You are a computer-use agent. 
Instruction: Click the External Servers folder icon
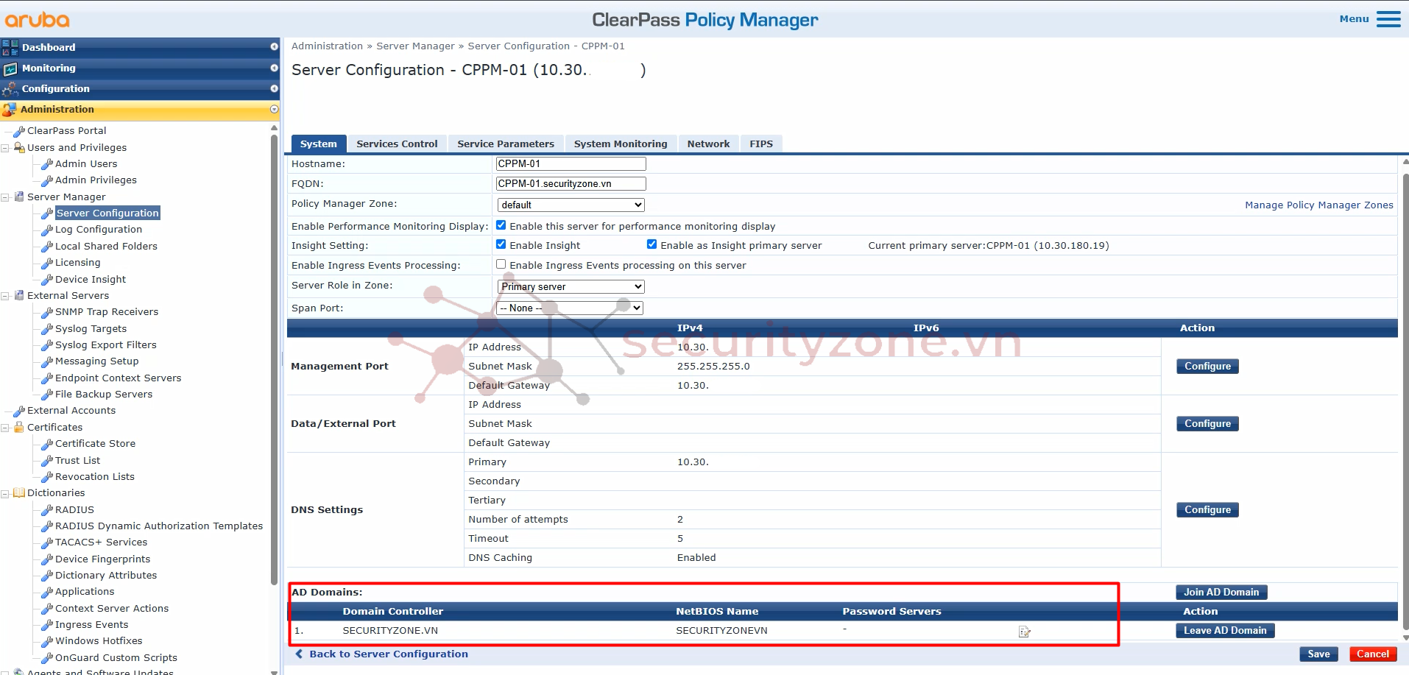click(x=19, y=295)
